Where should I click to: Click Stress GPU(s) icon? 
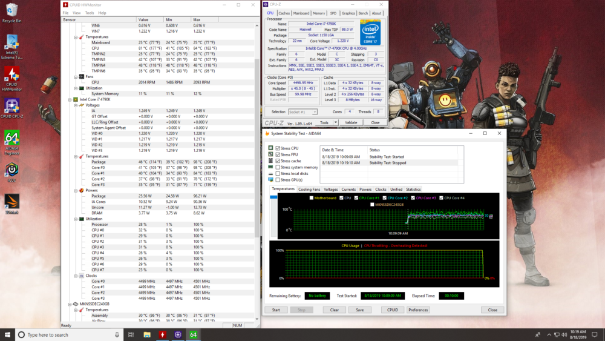pyautogui.click(x=270, y=179)
